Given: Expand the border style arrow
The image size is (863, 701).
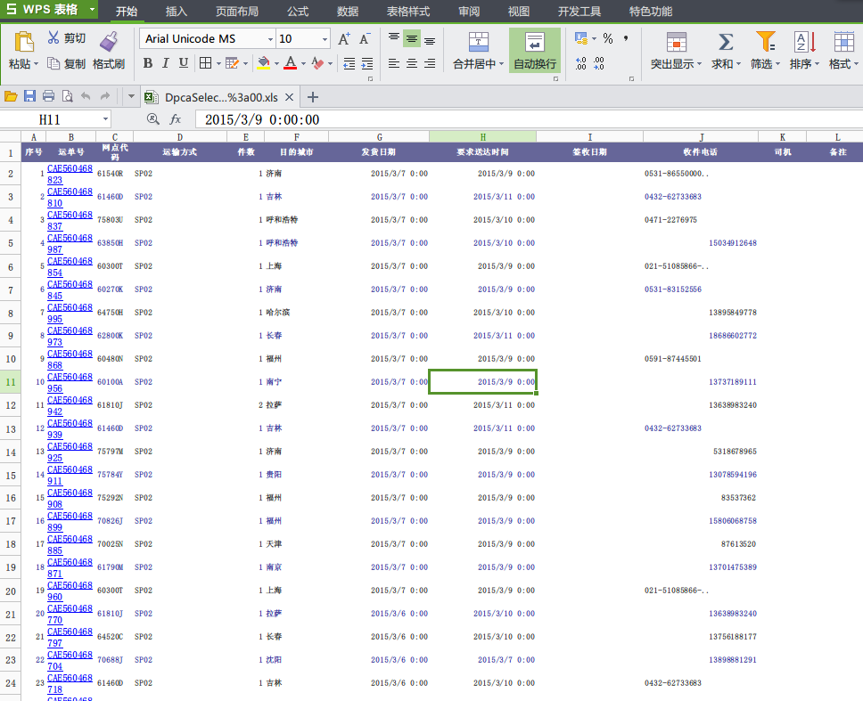Looking at the screenshot, I should (218, 64).
